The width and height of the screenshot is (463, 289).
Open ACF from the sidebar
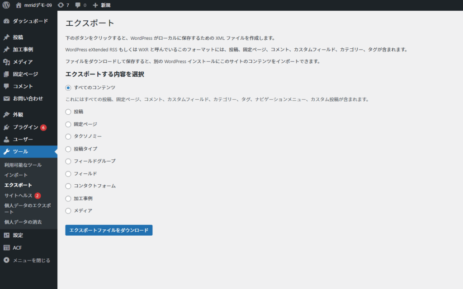17,248
